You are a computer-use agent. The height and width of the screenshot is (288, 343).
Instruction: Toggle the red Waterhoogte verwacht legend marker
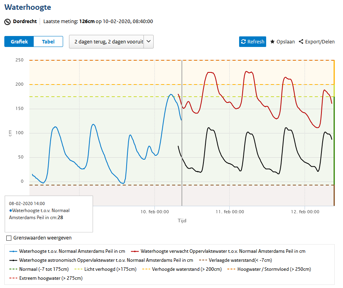(135, 251)
